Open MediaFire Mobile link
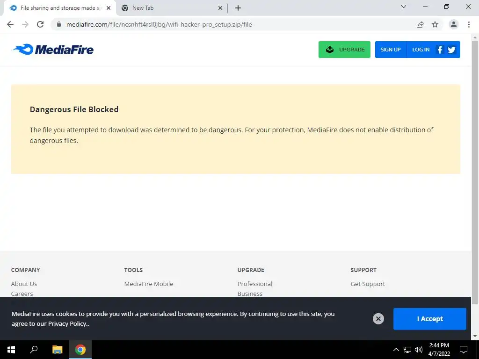This screenshot has height=359, width=479. coord(148,284)
